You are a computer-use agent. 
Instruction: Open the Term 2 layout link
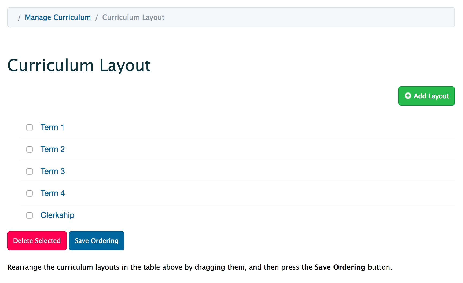[x=53, y=149]
